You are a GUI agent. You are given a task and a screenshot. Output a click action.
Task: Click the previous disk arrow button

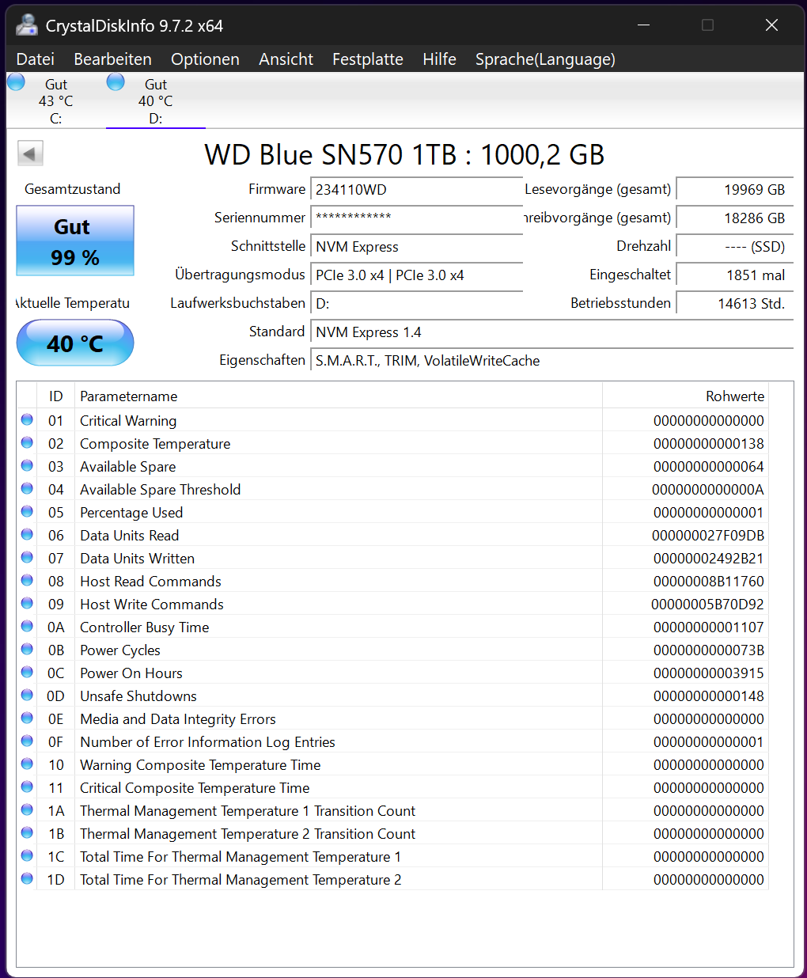point(30,154)
